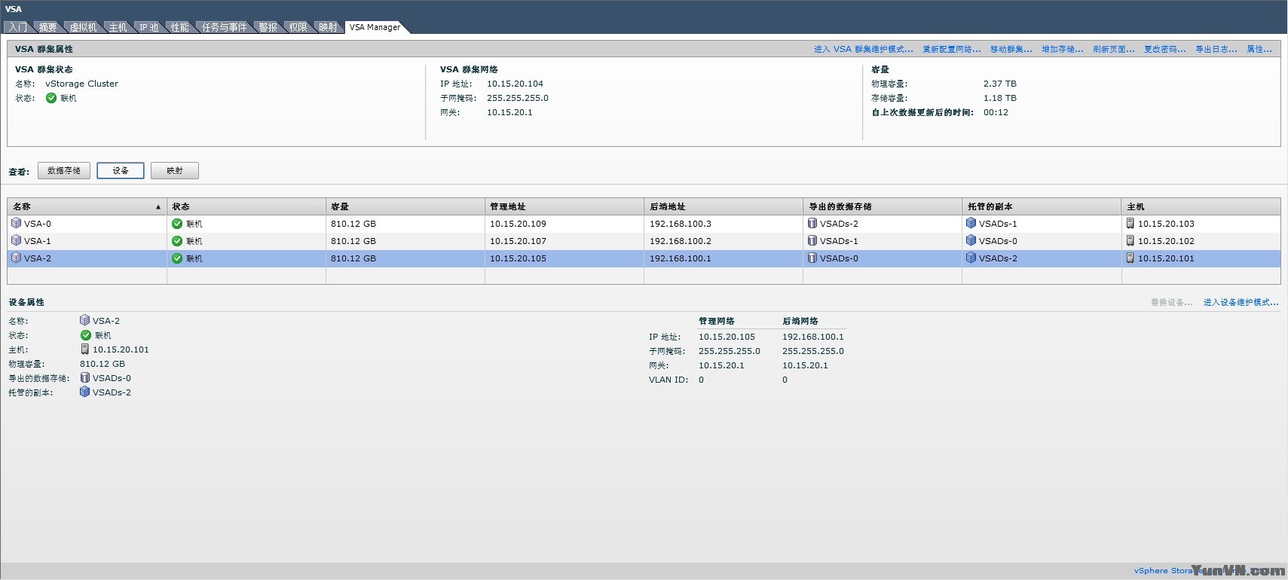Click the status check icon in device properties
Image resolution: width=1288 pixels, height=580 pixels.
(86, 335)
